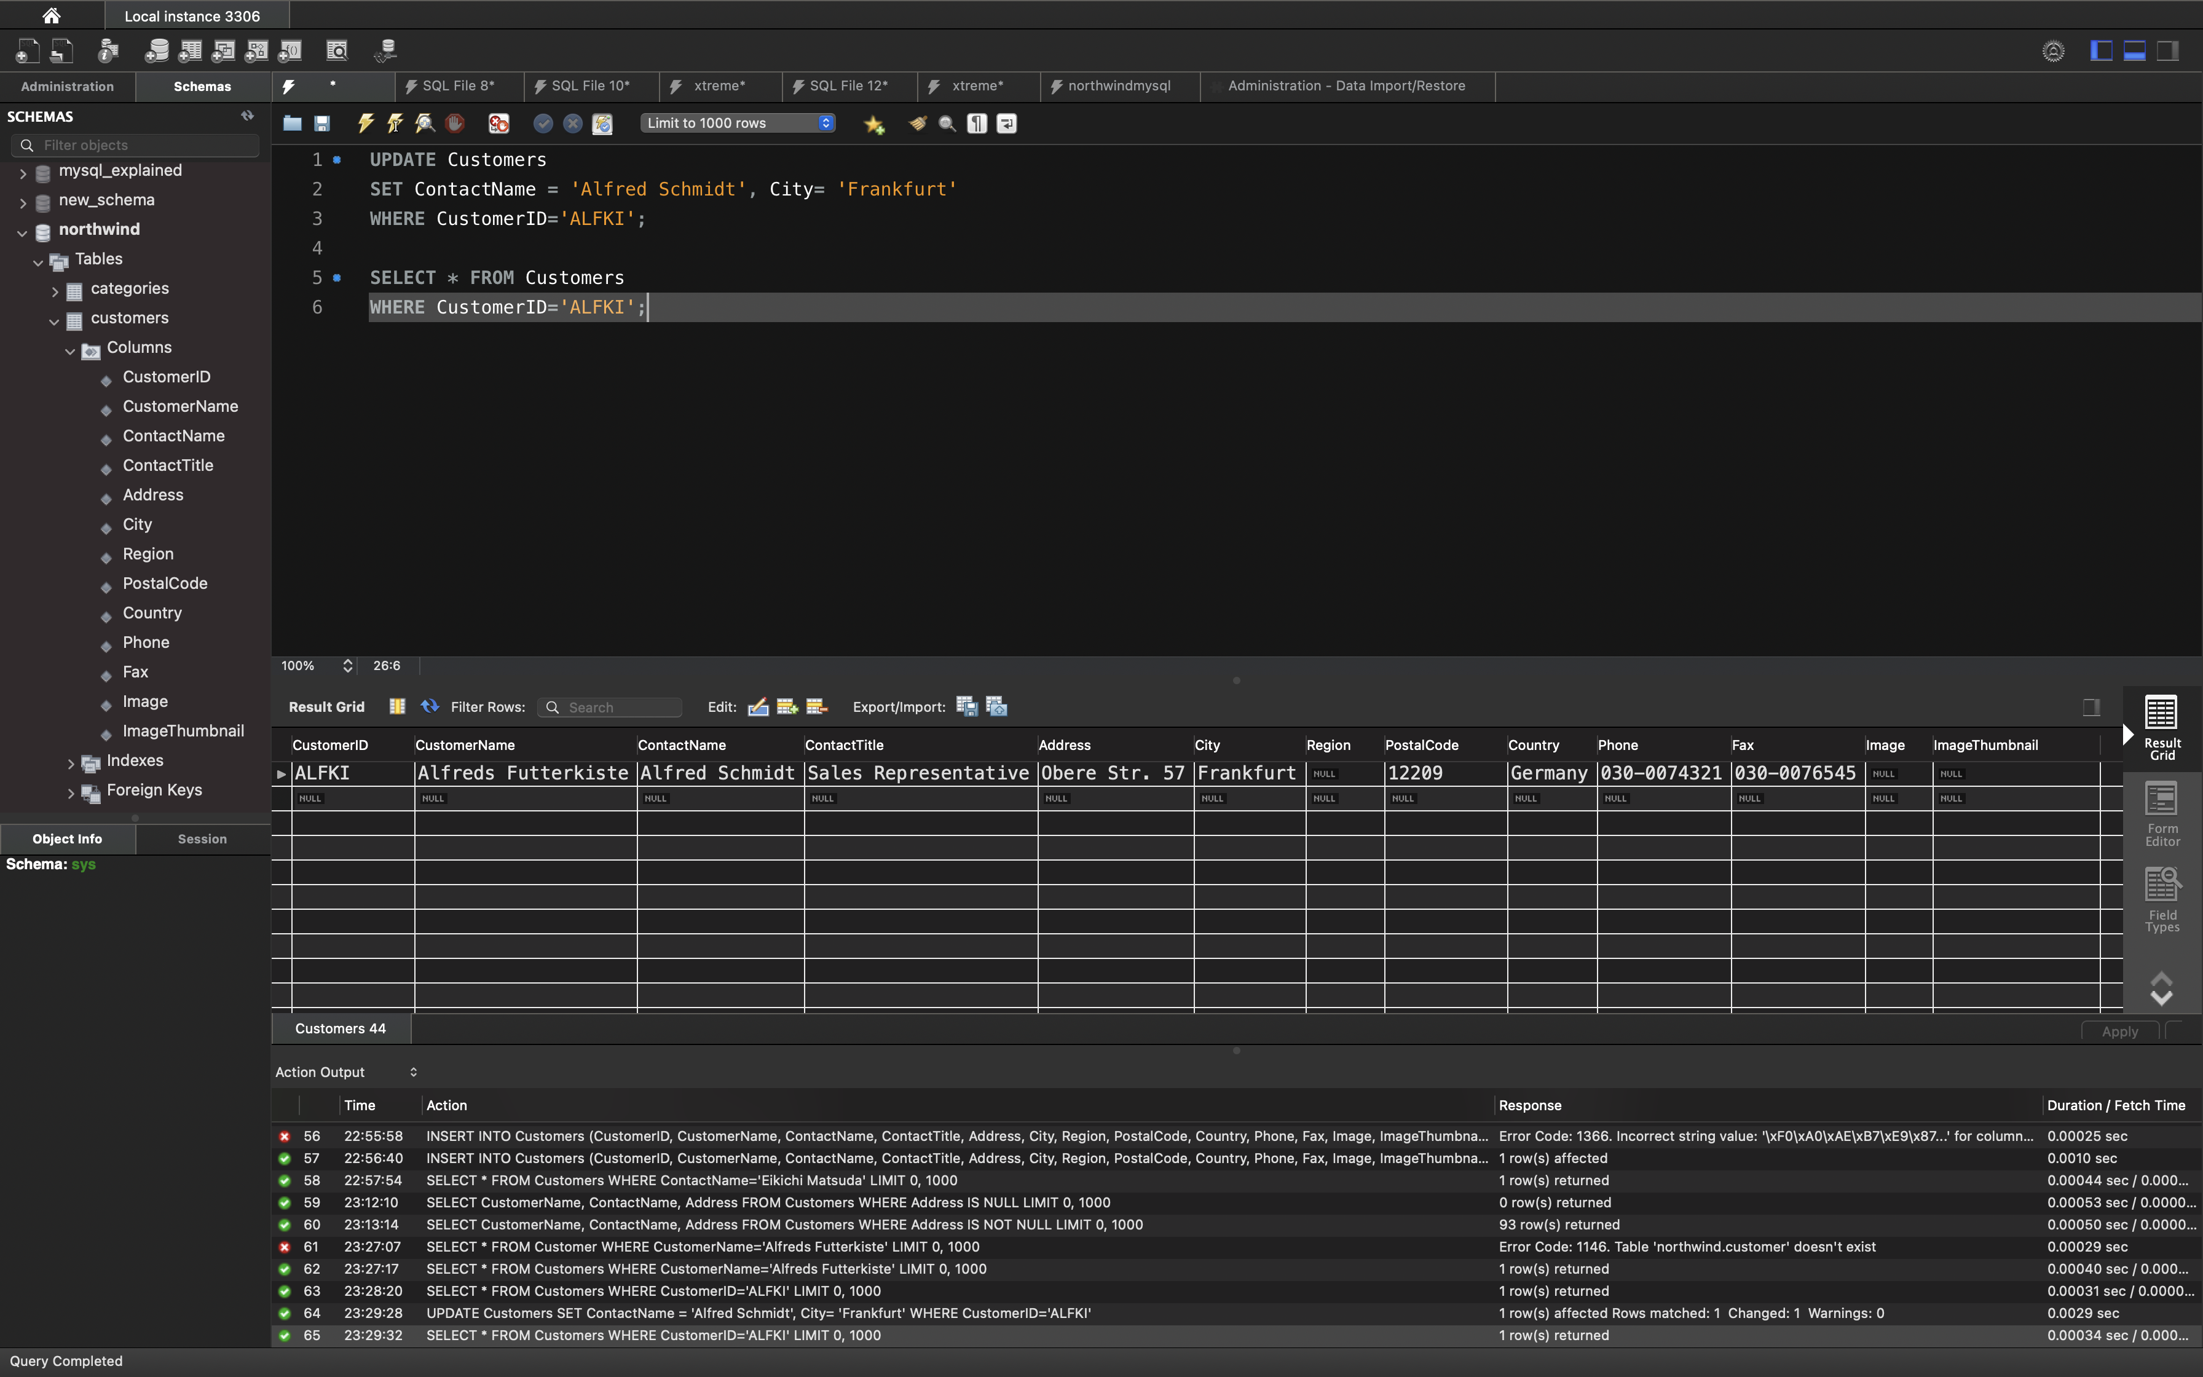Open Limit to 1000 rows dropdown
The height and width of the screenshot is (1377, 2203).
pos(736,123)
